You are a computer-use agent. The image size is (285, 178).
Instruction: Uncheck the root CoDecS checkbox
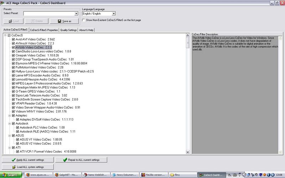tap(9, 35)
